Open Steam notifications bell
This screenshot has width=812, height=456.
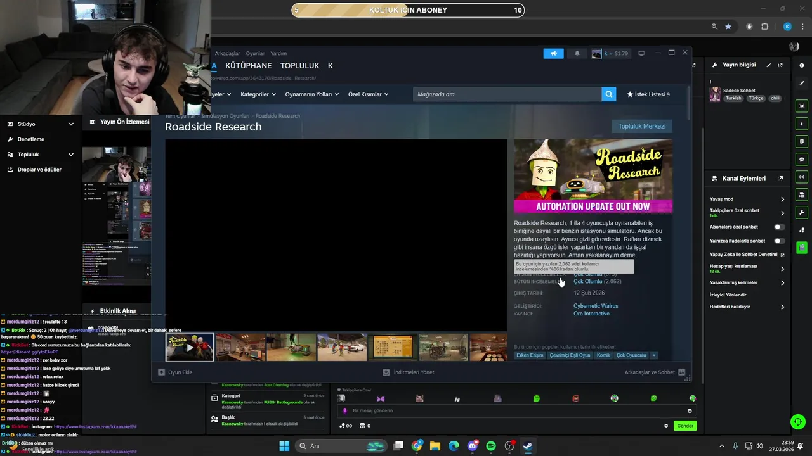click(577, 53)
